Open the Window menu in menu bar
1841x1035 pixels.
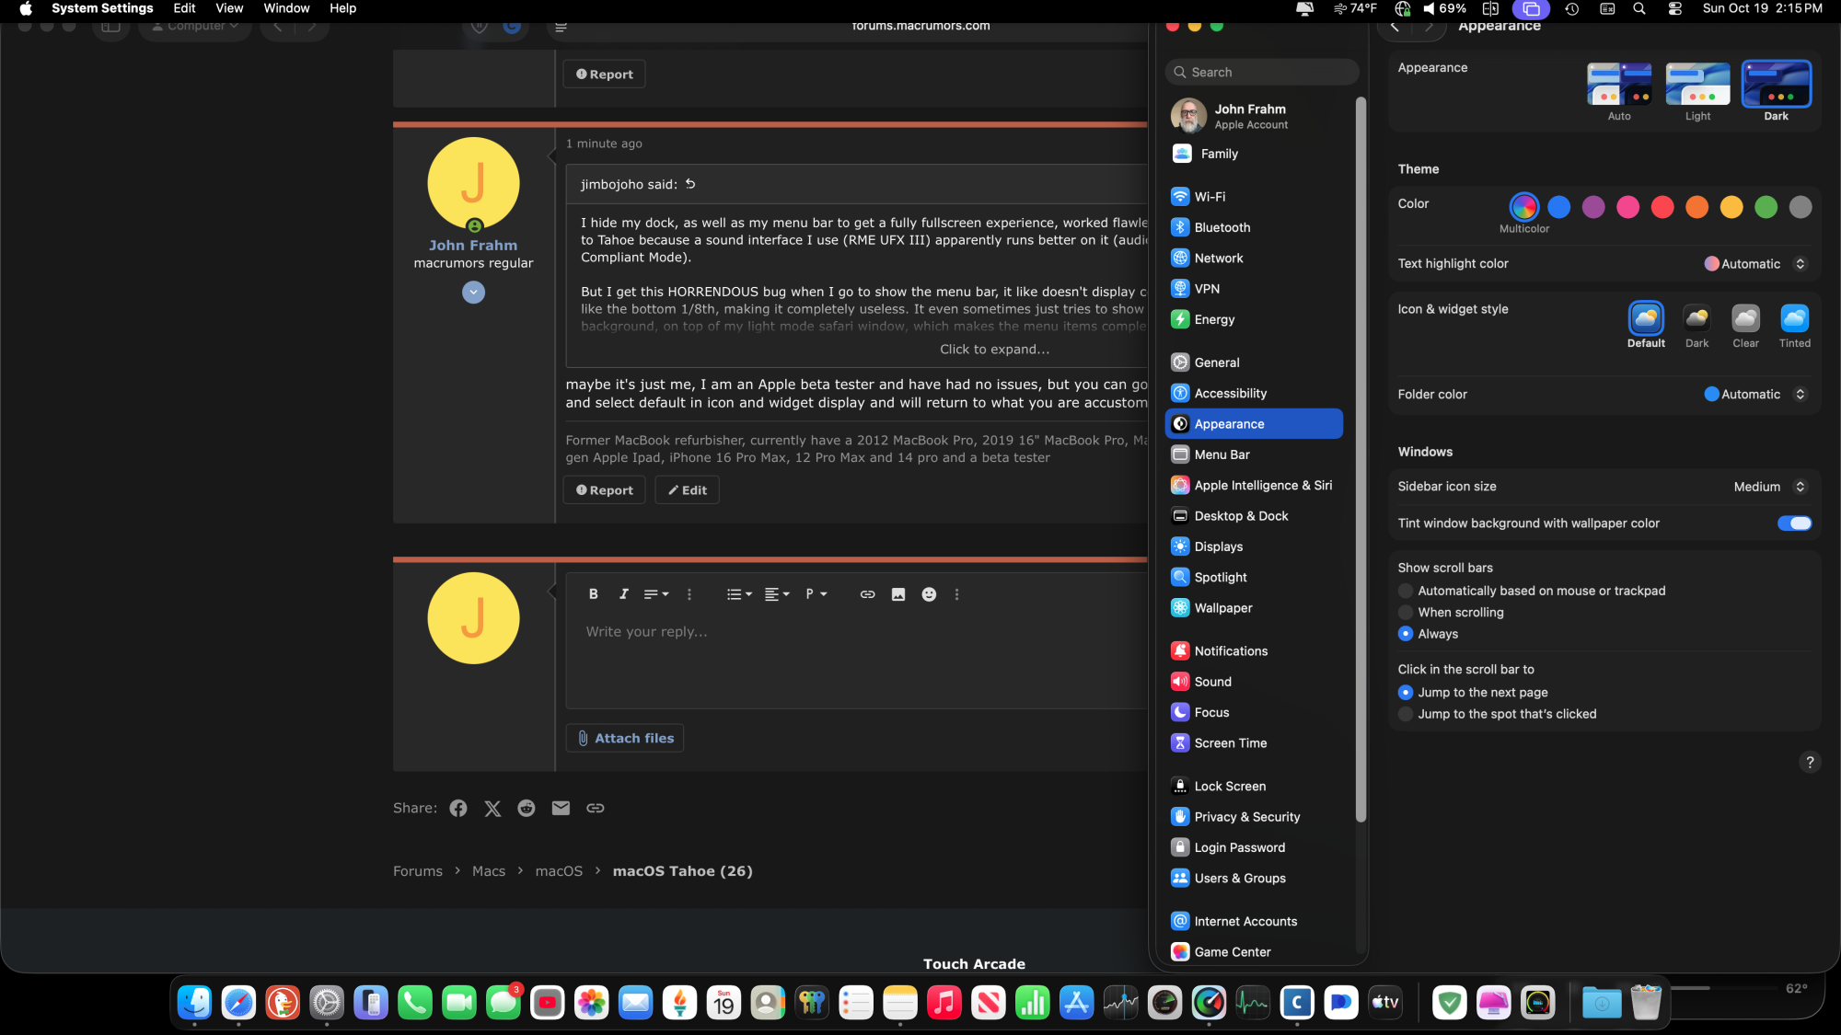pyautogui.click(x=286, y=8)
